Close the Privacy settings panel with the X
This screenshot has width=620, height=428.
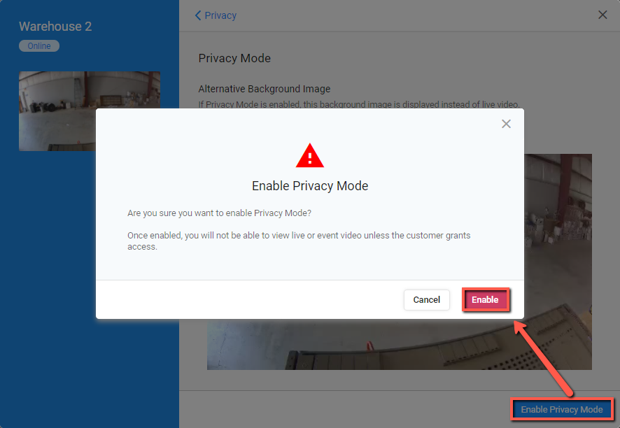click(x=603, y=15)
